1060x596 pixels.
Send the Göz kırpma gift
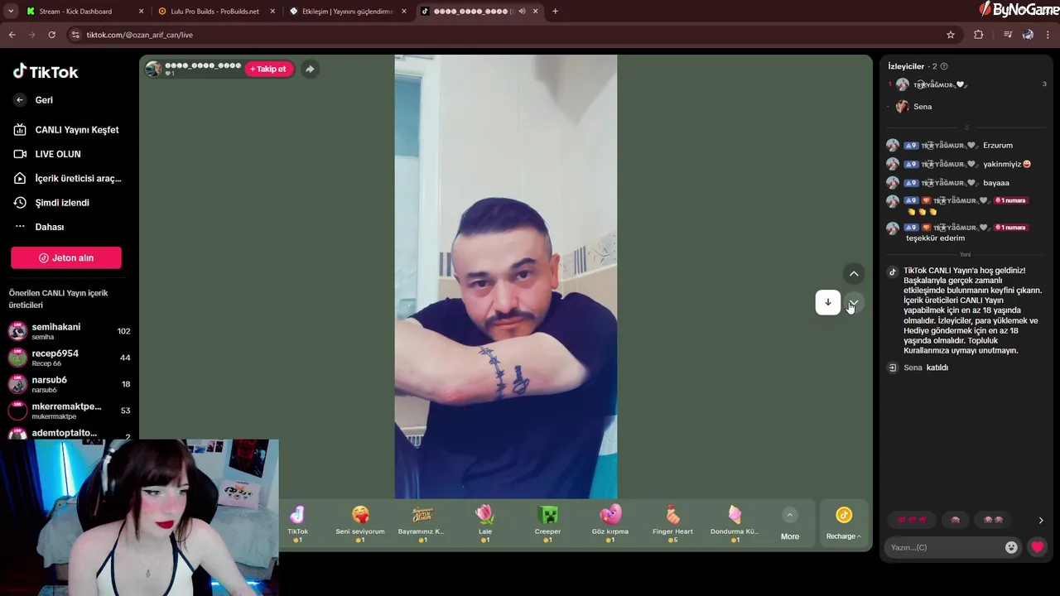[610, 524]
